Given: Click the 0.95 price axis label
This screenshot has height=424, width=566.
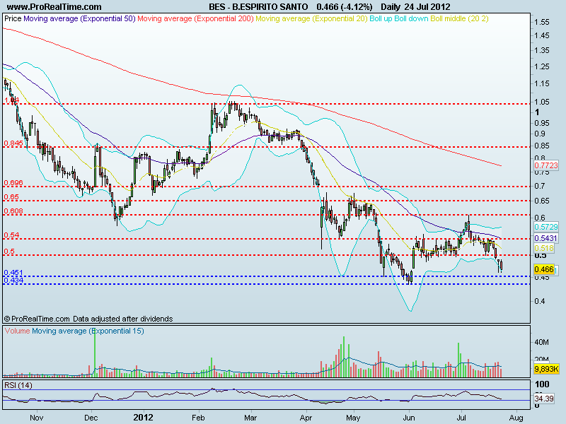Looking at the screenshot, I should 542,123.
